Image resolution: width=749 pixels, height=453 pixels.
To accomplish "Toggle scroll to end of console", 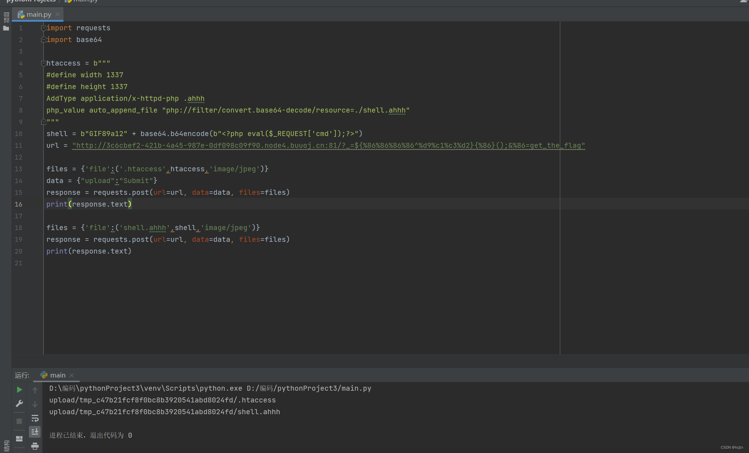I will tap(35, 432).
